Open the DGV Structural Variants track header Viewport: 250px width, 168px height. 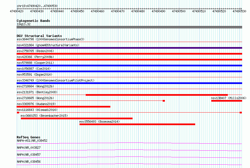click(x=39, y=36)
